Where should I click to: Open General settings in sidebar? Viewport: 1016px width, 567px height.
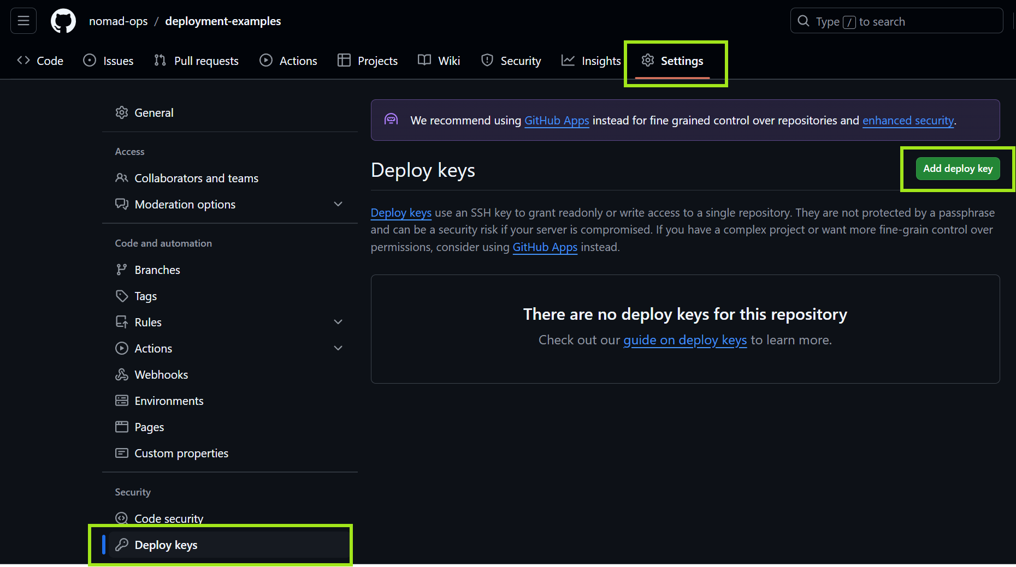(x=229, y=112)
